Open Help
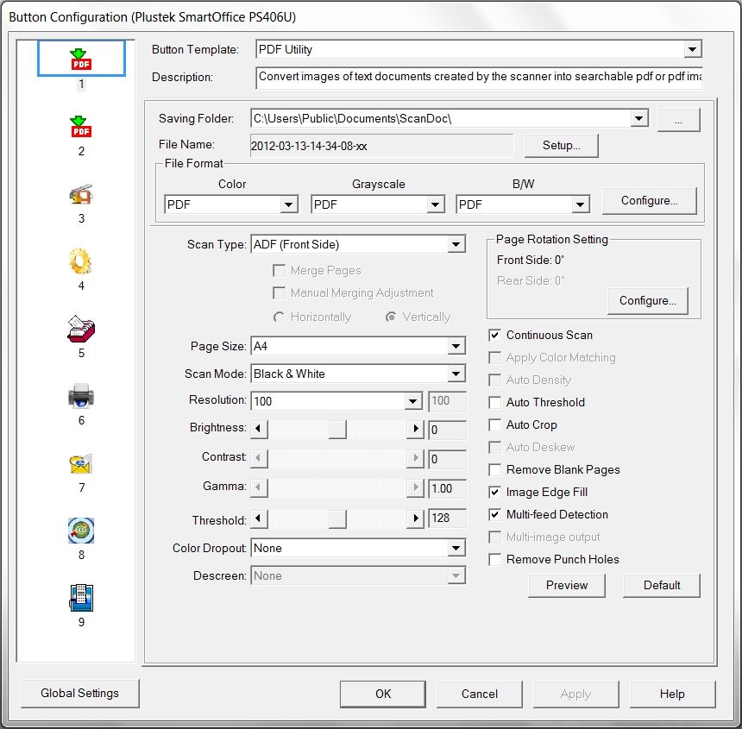 (x=672, y=694)
